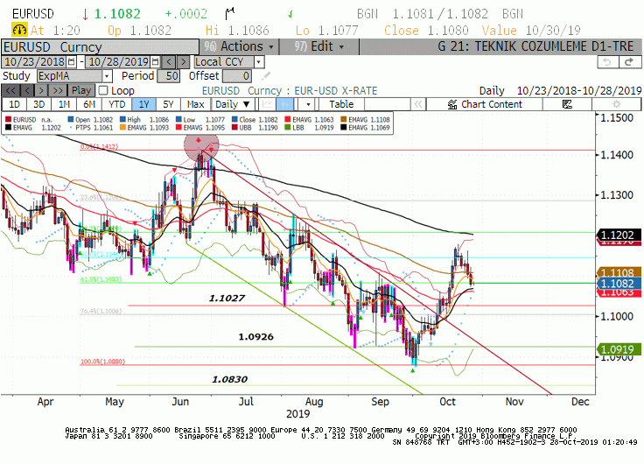644x464 pixels.
Task: Open the Chart Content panel
Action: coord(485,104)
